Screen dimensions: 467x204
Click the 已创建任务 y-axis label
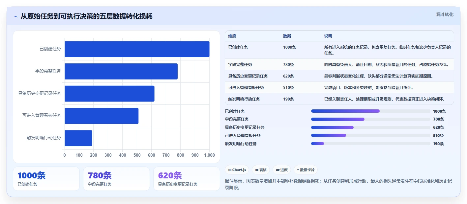pyautogui.click(x=50, y=49)
